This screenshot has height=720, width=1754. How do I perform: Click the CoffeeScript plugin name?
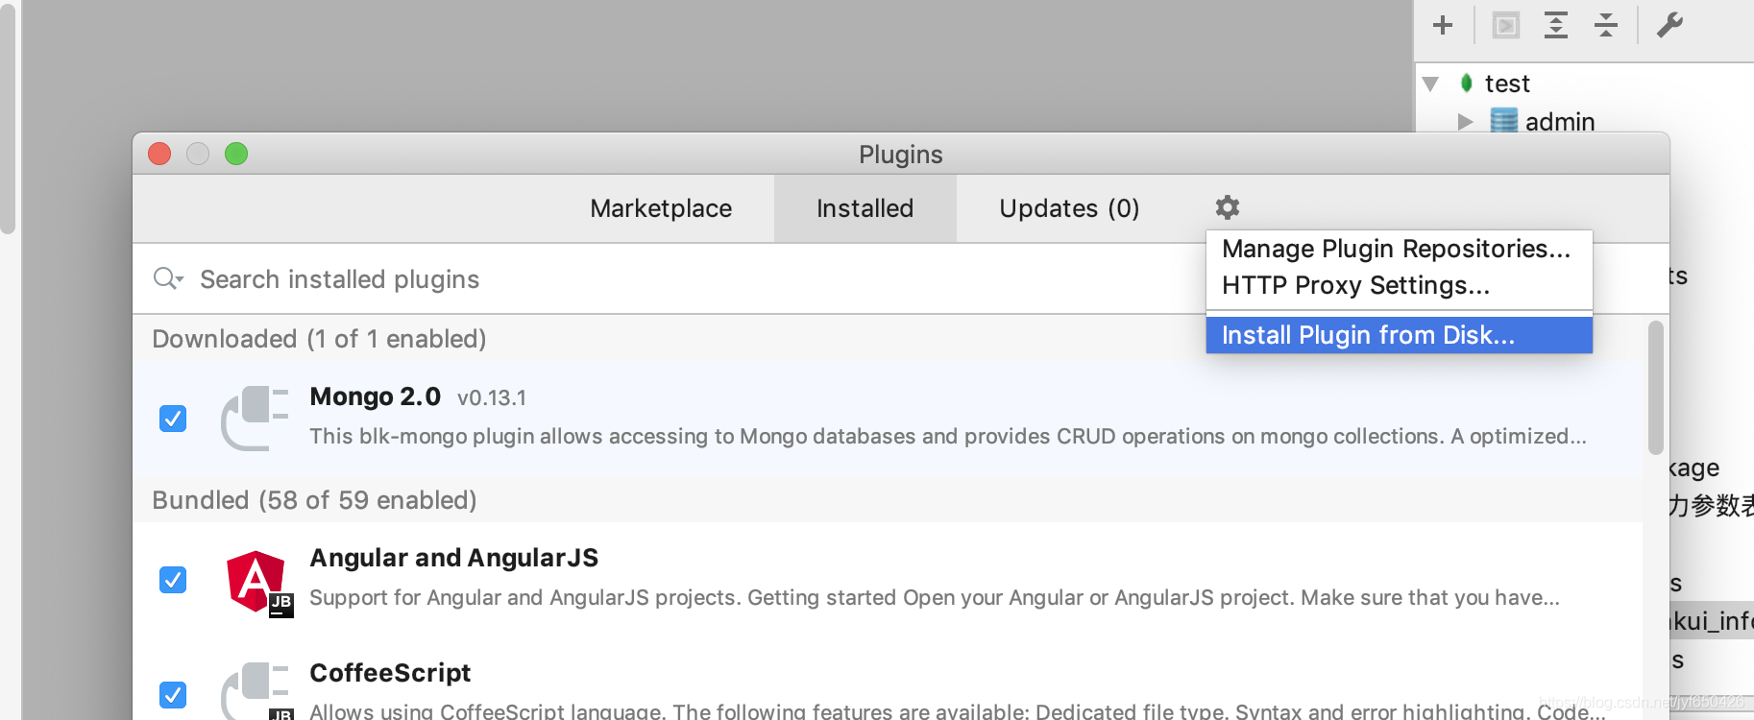coord(390,673)
